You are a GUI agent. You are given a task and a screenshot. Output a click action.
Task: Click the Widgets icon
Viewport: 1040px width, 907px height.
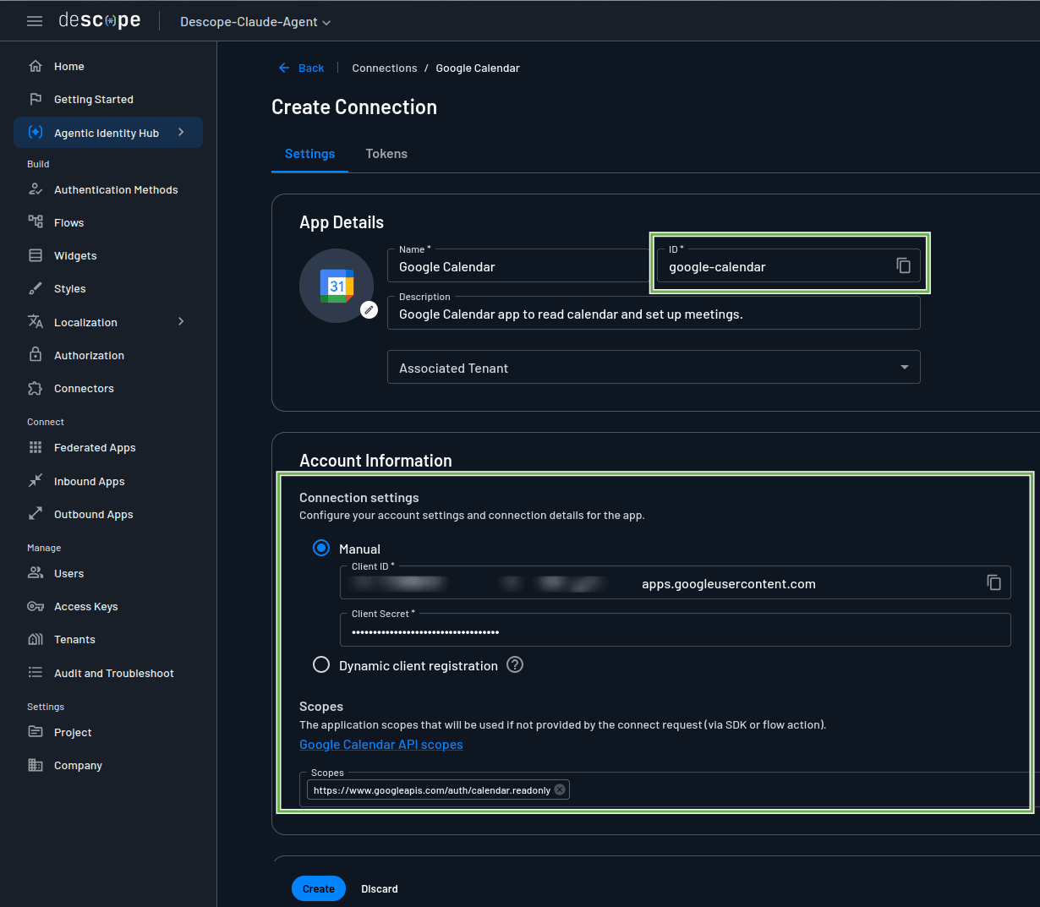click(36, 255)
